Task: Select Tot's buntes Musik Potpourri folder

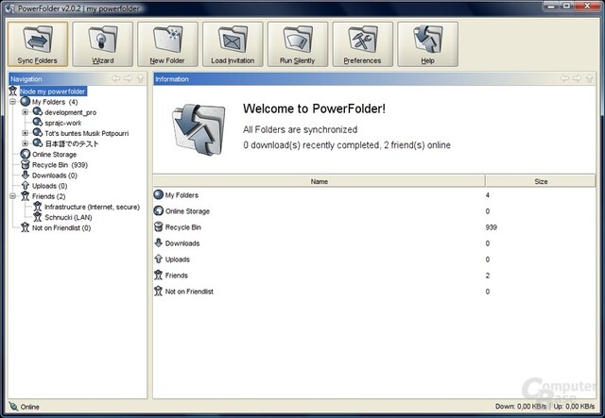Action: tap(87, 133)
